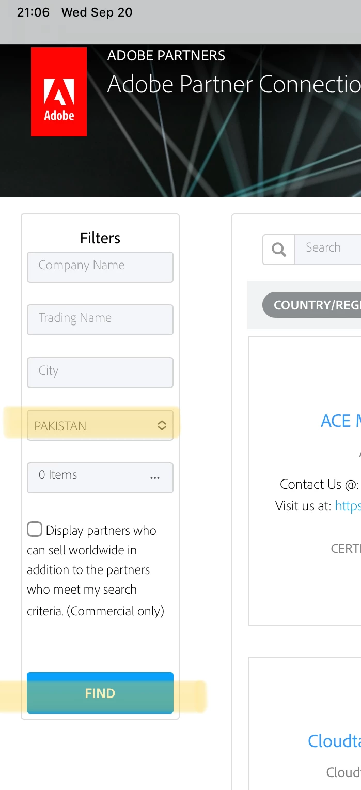Click the magnifier search icon
Image resolution: width=361 pixels, height=790 pixels.
click(x=279, y=250)
